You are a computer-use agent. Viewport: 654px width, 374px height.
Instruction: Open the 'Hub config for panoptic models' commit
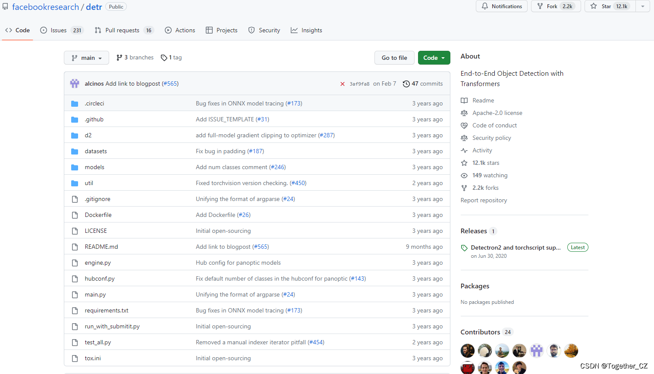coord(238,263)
